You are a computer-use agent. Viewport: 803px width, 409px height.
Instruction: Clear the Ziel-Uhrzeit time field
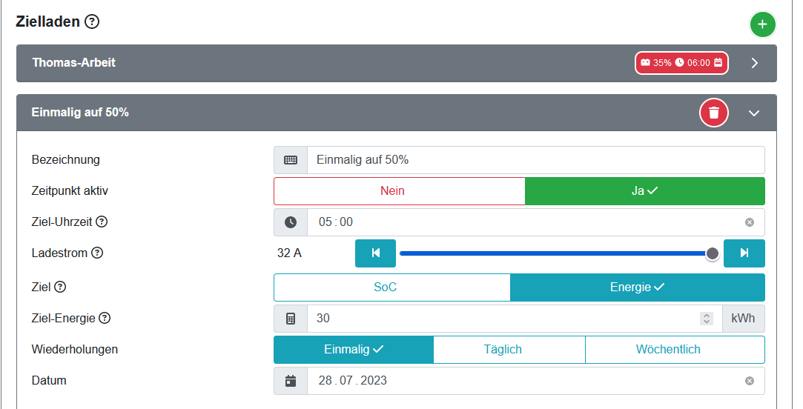point(749,222)
